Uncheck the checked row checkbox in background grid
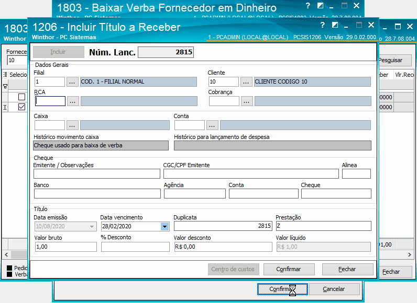Viewport: 417px width, 303px height. [21, 107]
